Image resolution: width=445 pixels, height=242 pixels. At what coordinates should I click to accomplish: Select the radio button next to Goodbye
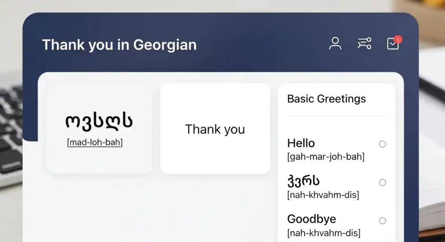[382, 221]
